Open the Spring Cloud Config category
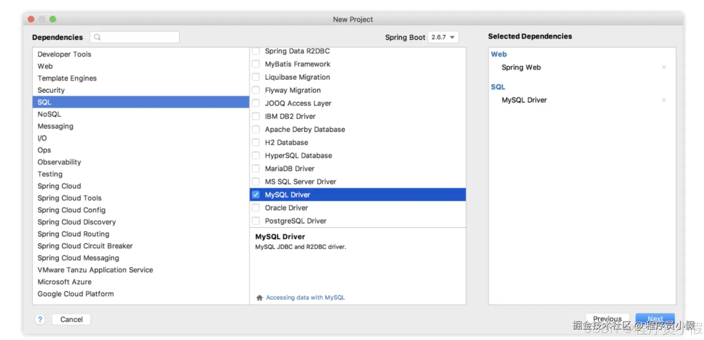 click(x=71, y=210)
